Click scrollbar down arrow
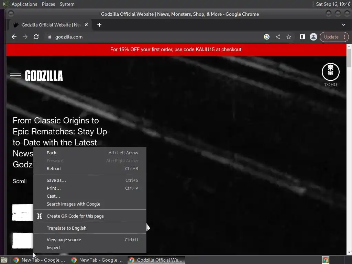Viewport: 352px width, 264px height. [349, 253]
